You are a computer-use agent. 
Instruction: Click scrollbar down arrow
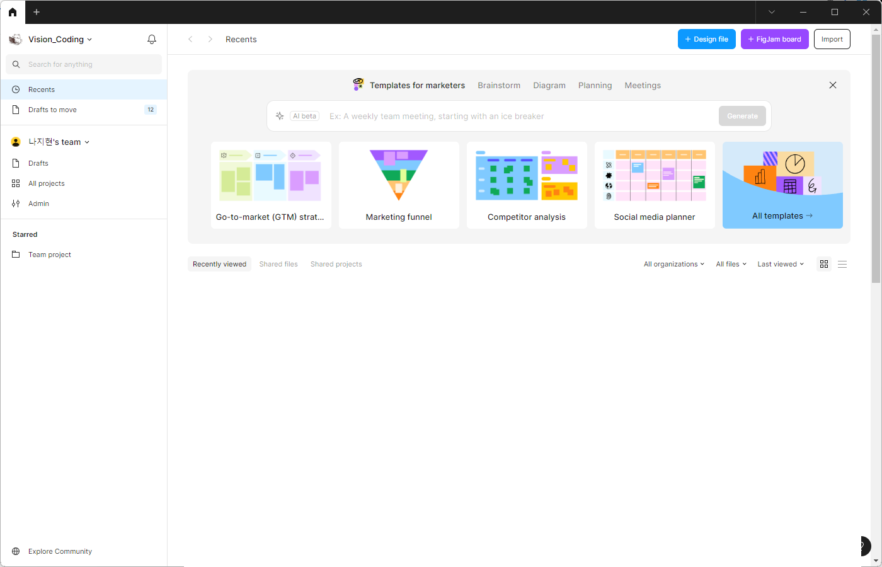[x=876, y=561]
